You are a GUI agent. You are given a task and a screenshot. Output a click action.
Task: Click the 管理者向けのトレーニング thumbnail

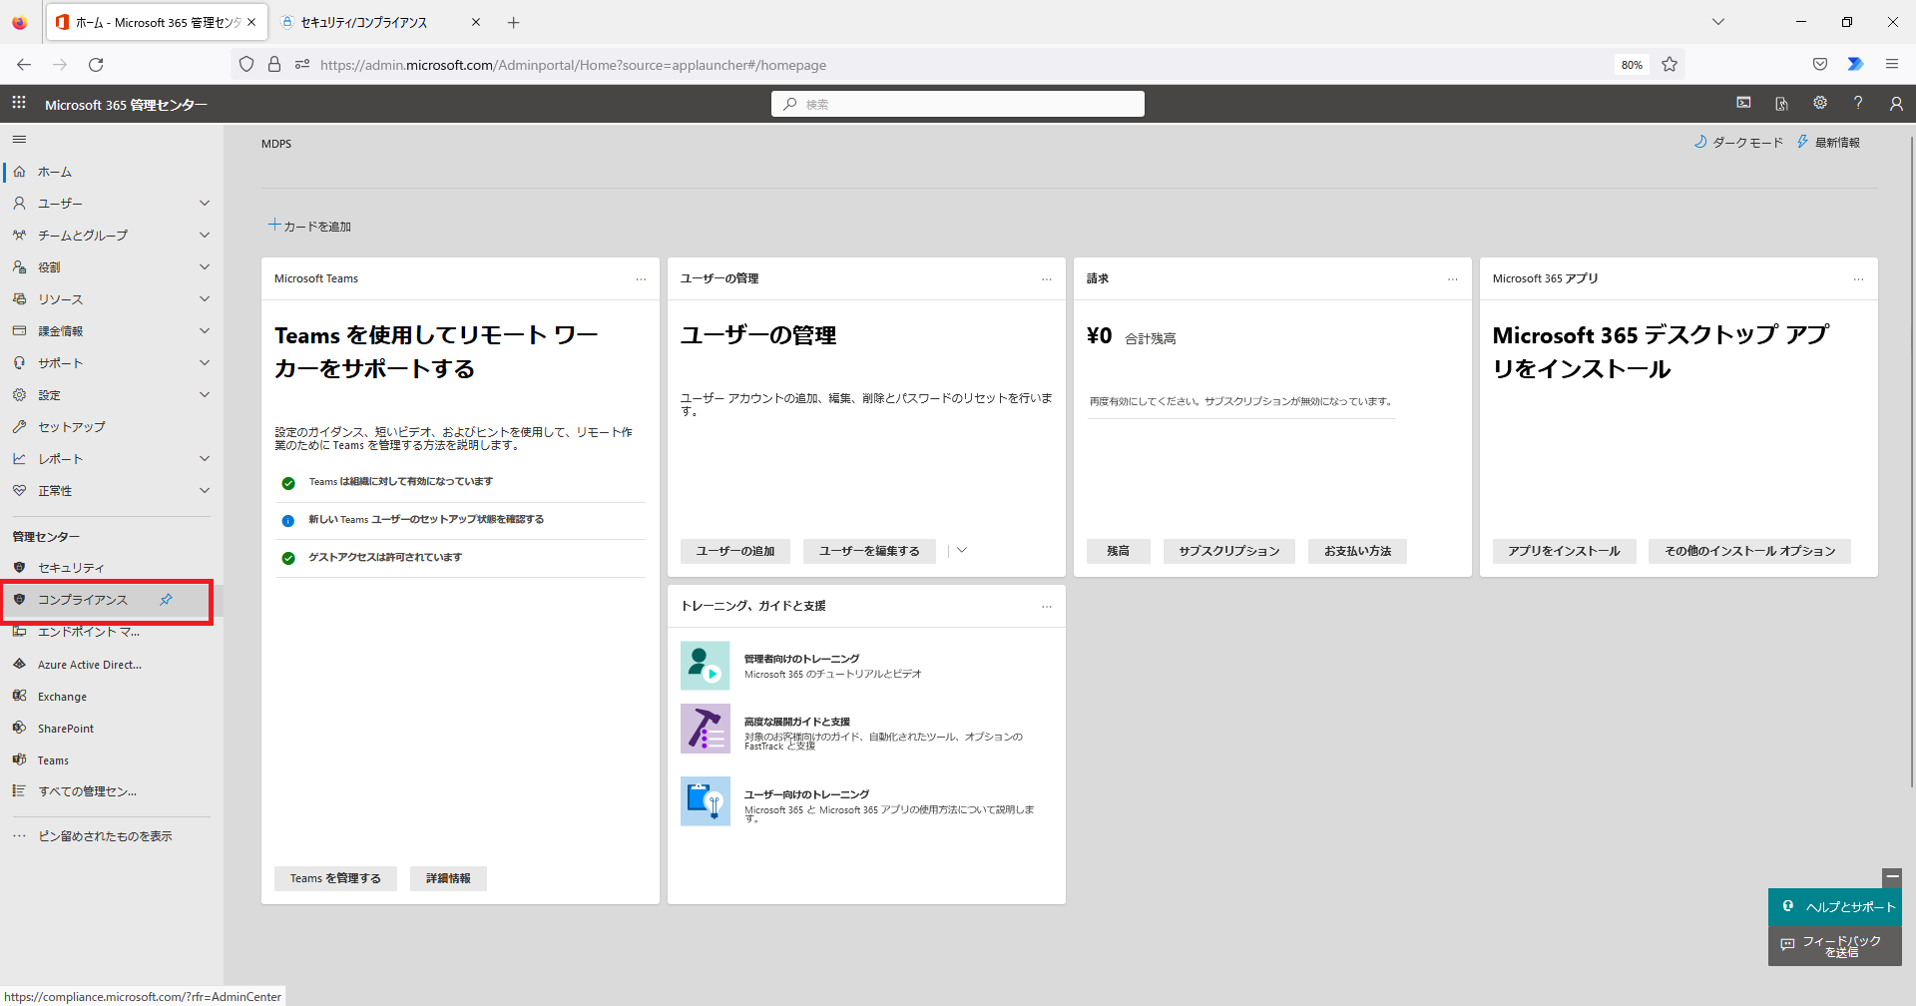click(706, 666)
